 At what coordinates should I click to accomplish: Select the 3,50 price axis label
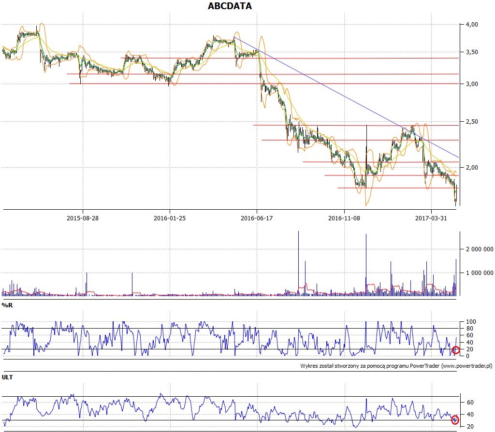pos(472,52)
